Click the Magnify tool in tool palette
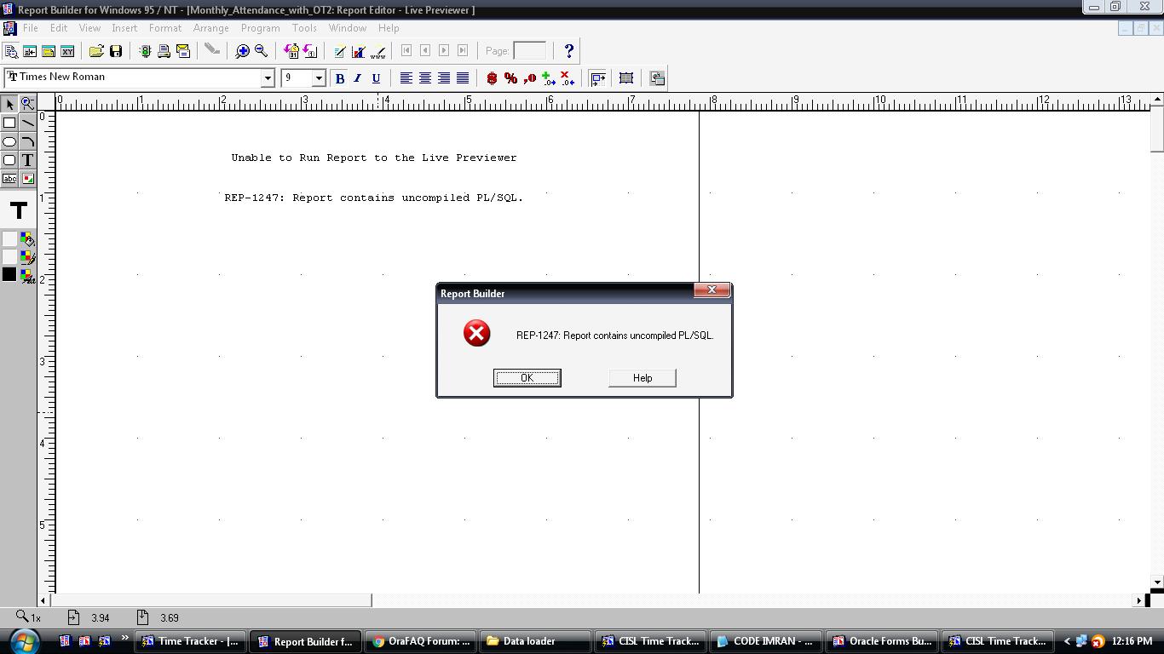This screenshot has width=1164, height=654. 28,104
